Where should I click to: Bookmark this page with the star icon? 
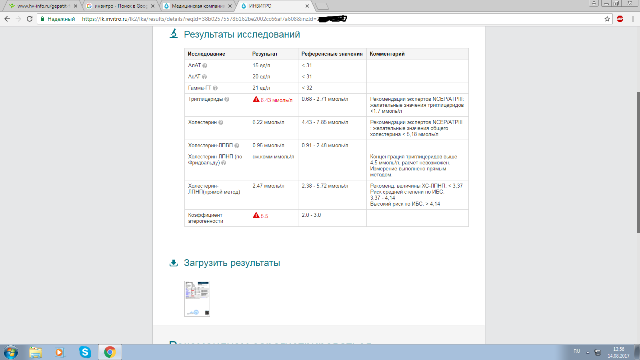point(607,19)
